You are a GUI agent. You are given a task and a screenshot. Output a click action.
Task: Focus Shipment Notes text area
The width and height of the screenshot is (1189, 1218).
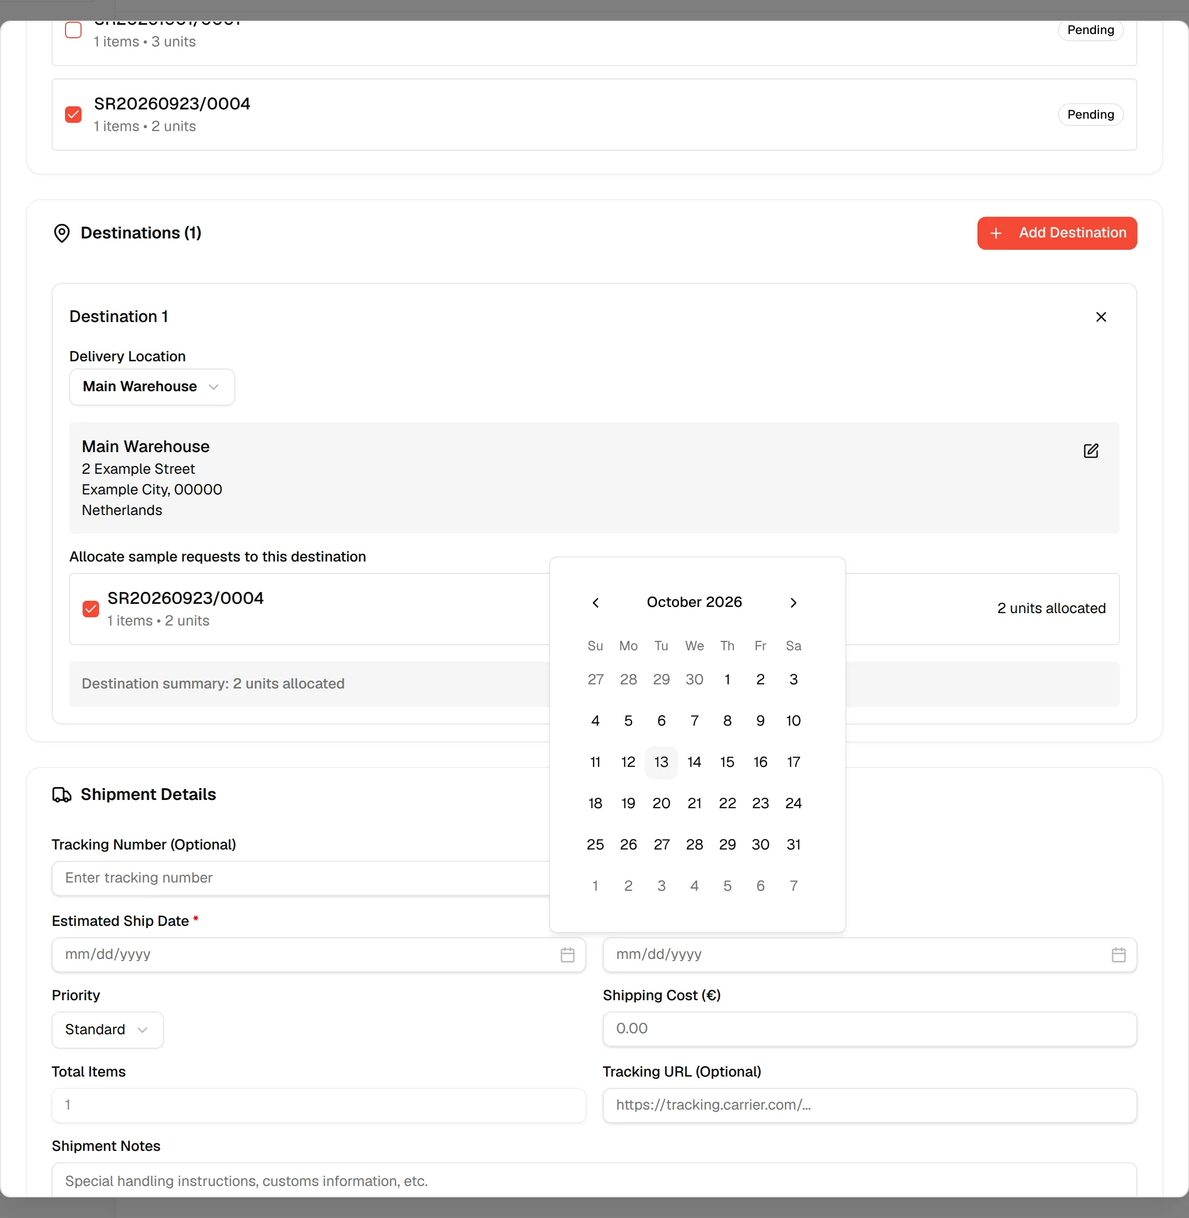tap(594, 1180)
